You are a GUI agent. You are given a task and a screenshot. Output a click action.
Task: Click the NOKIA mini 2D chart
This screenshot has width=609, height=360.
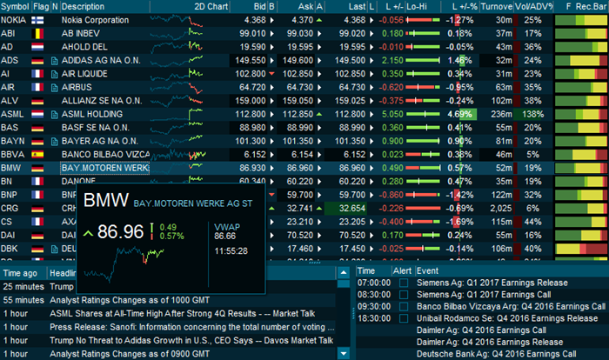click(x=177, y=20)
